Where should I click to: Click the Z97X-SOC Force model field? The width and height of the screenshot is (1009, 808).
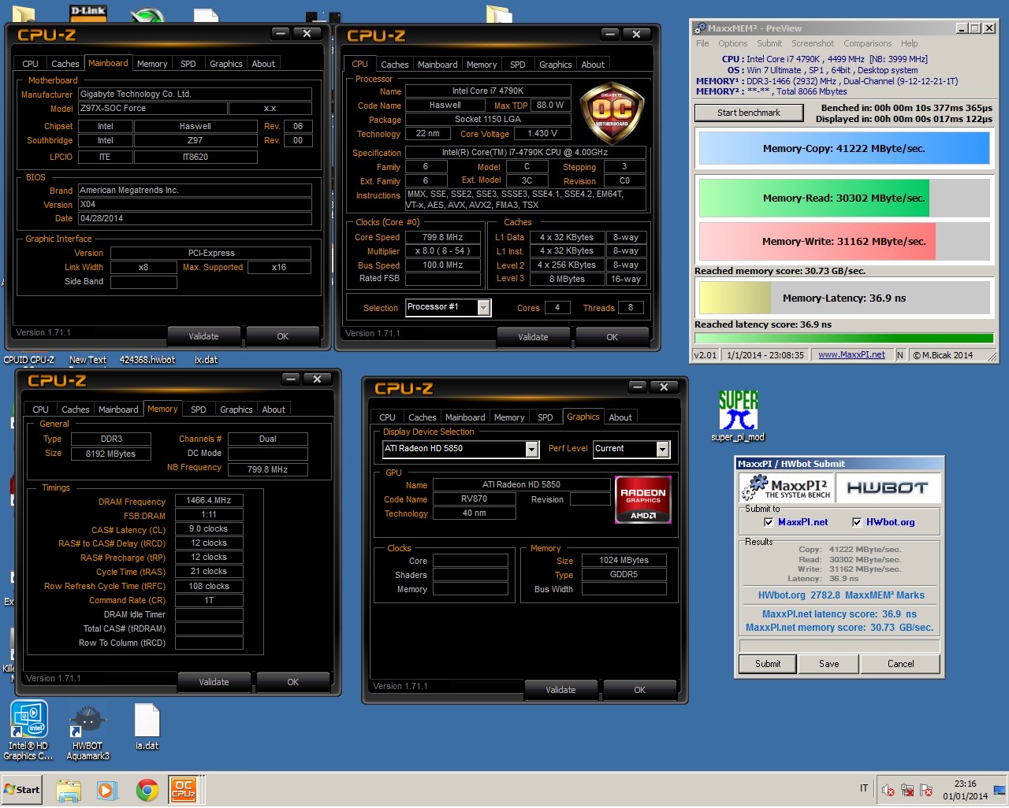point(153,109)
